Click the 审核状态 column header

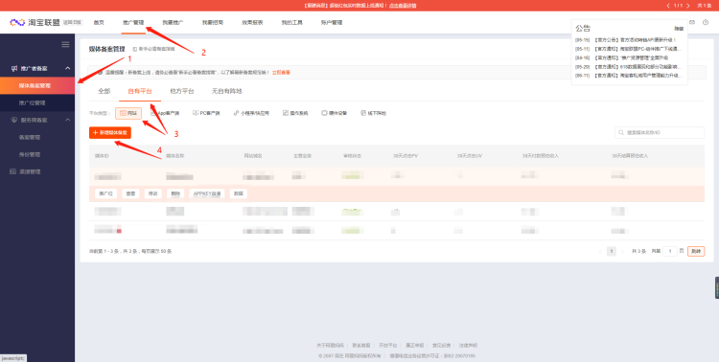tap(352, 156)
